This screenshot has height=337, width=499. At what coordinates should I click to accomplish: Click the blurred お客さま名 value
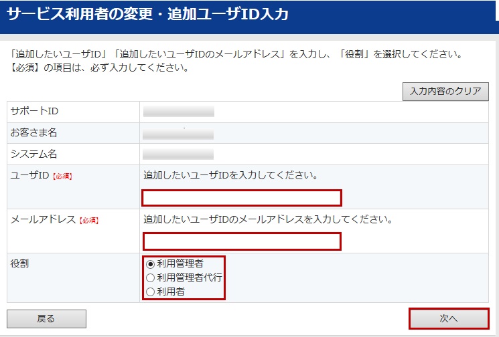[x=178, y=133]
